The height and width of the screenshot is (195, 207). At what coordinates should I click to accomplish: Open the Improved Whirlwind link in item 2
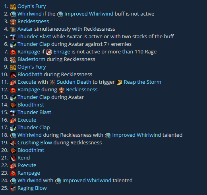point(89,14)
